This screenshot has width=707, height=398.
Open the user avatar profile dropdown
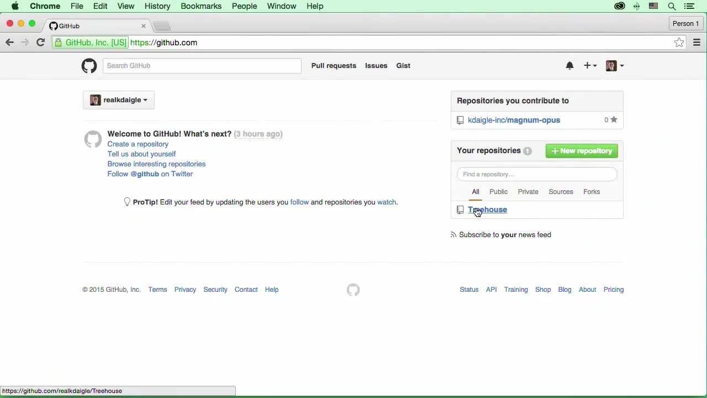tap(614, 66)
